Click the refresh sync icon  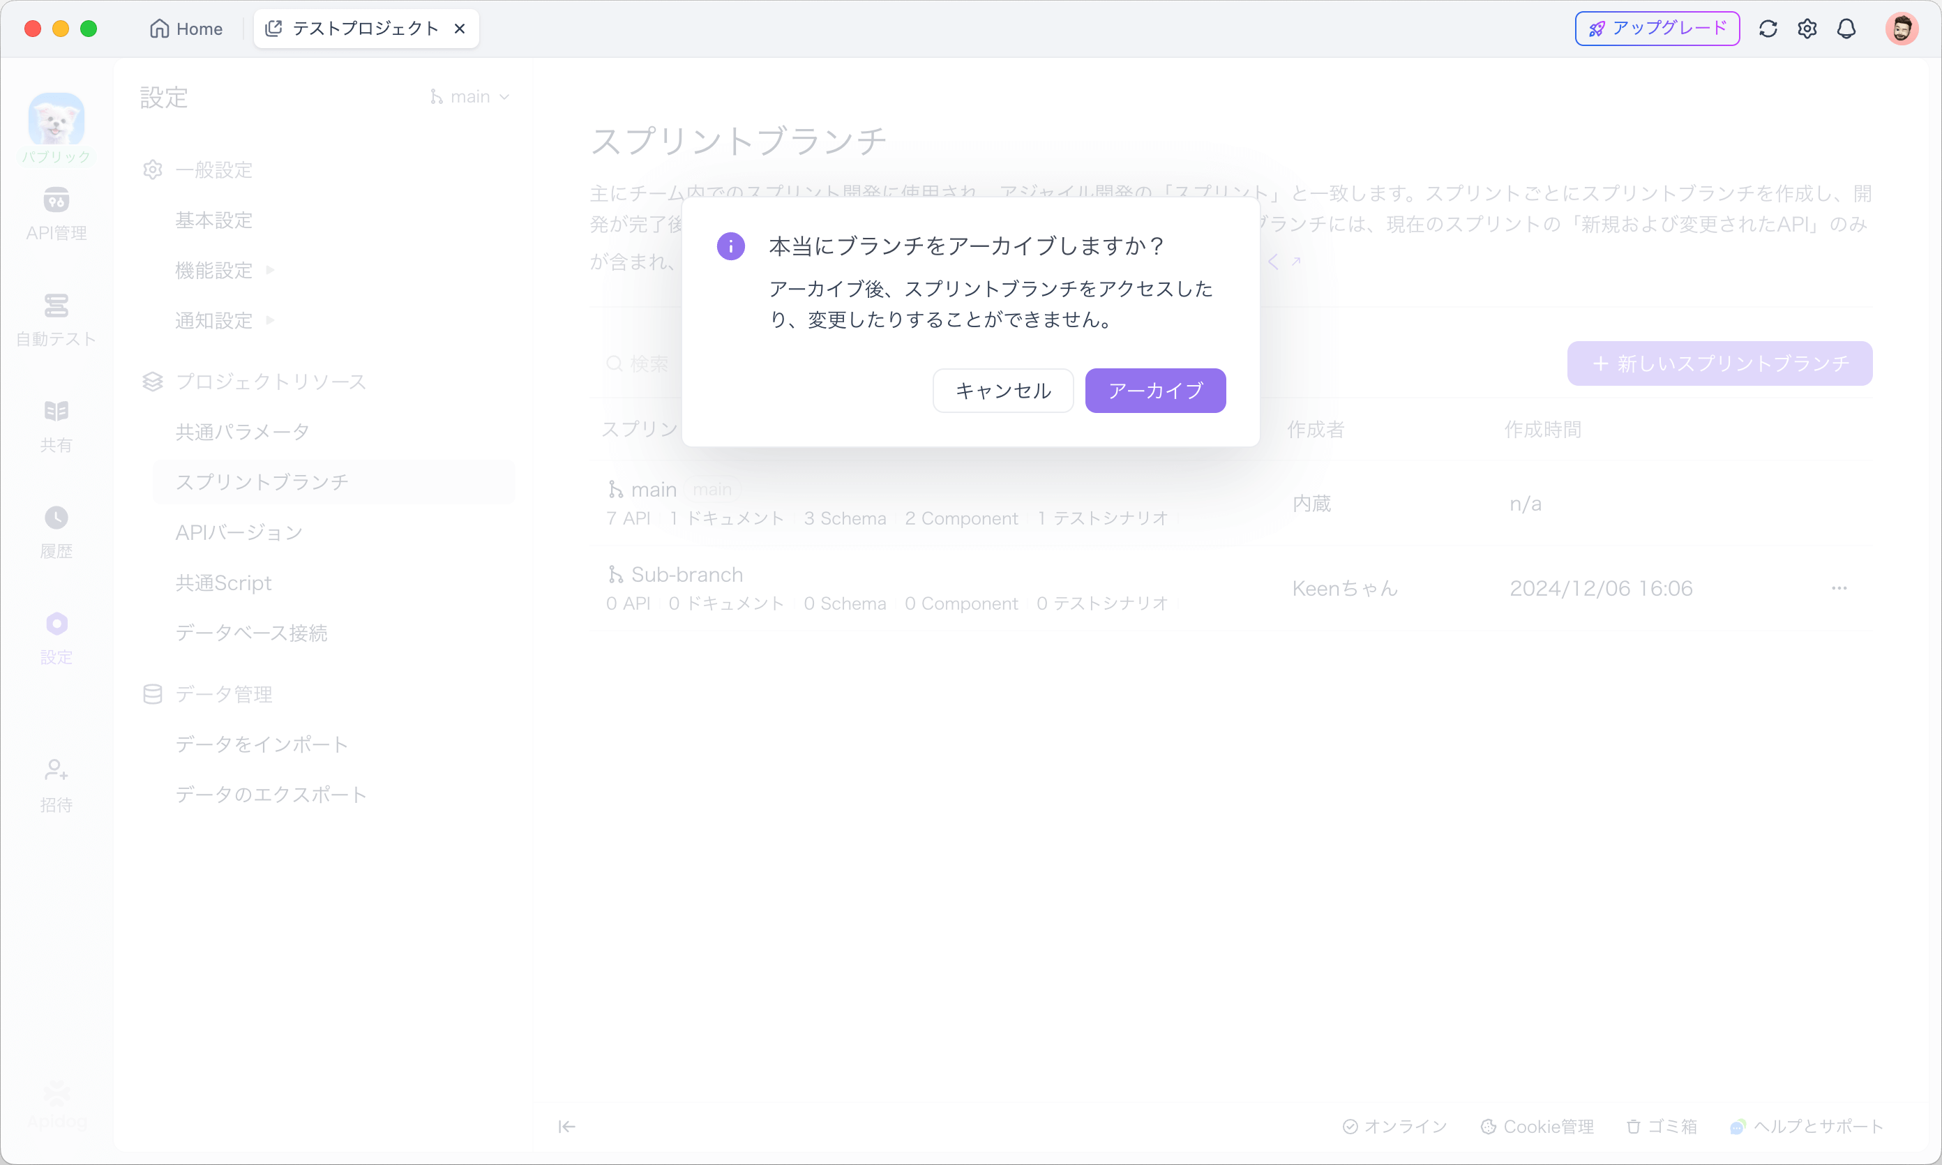[1768, 29]
